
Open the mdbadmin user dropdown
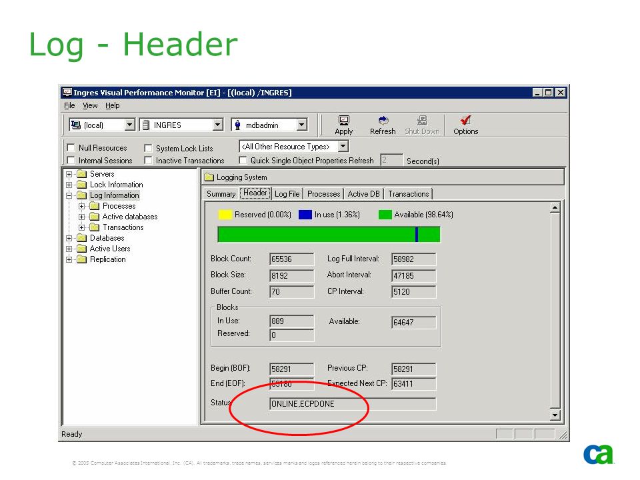301,125
